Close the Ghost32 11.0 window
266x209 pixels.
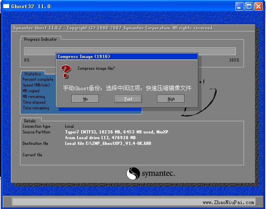click(x=258, y=7)
